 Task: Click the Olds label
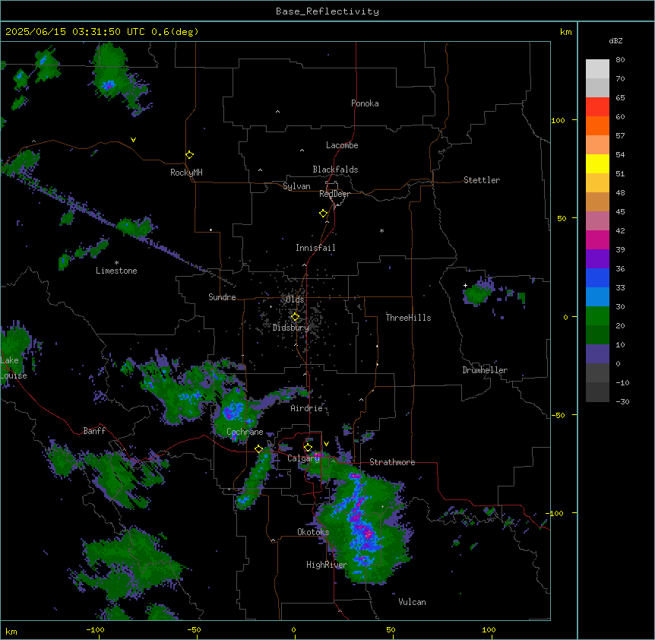pos(295,299)
